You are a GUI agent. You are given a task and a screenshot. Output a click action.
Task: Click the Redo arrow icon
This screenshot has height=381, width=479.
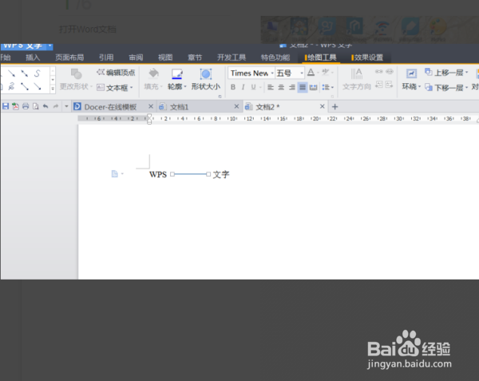coord(56,106)
